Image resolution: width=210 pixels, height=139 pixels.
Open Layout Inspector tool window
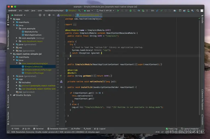tap(190, 129)
